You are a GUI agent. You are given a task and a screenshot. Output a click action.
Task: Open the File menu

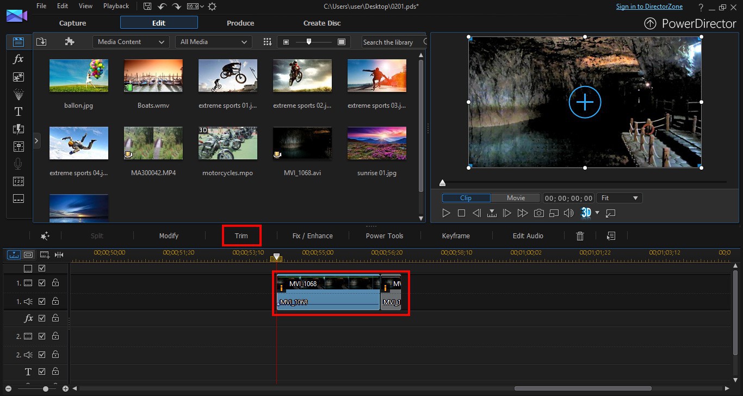(x=41, y=6)
